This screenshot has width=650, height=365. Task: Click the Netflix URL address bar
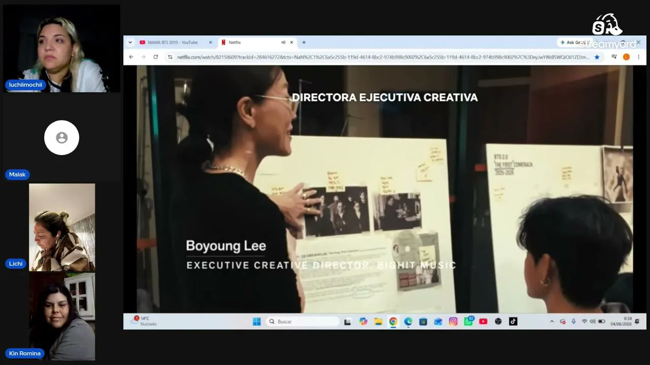pyautogui.click(x=383, y=57)
